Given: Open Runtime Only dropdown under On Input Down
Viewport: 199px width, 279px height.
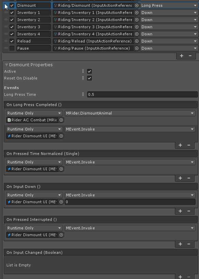Looking at the screenshot, I should (34, 195).
